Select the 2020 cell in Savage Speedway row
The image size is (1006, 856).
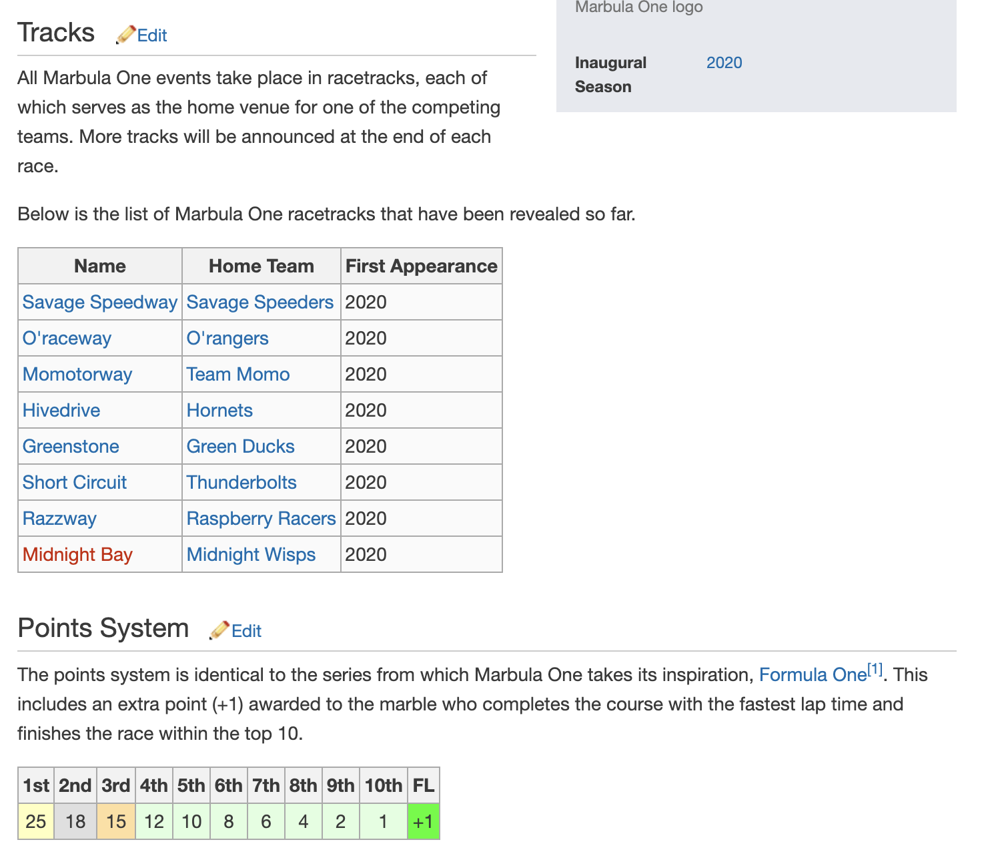coord(422,302)
